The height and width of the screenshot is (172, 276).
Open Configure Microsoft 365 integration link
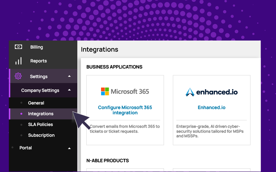click(125, 110)
